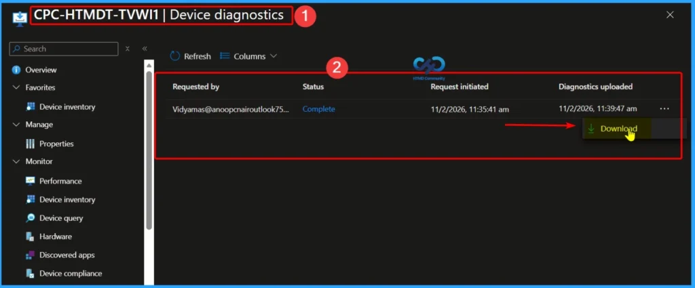Image resolution: width=695 pixels, height=288 pixels.
Task: Click the Device compliance icon
Action: click(31, 273)
